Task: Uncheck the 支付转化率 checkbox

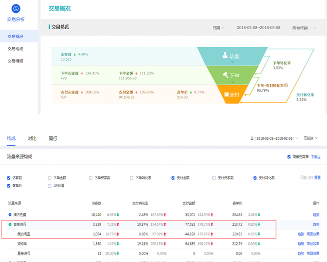Action: click(255, 178)
